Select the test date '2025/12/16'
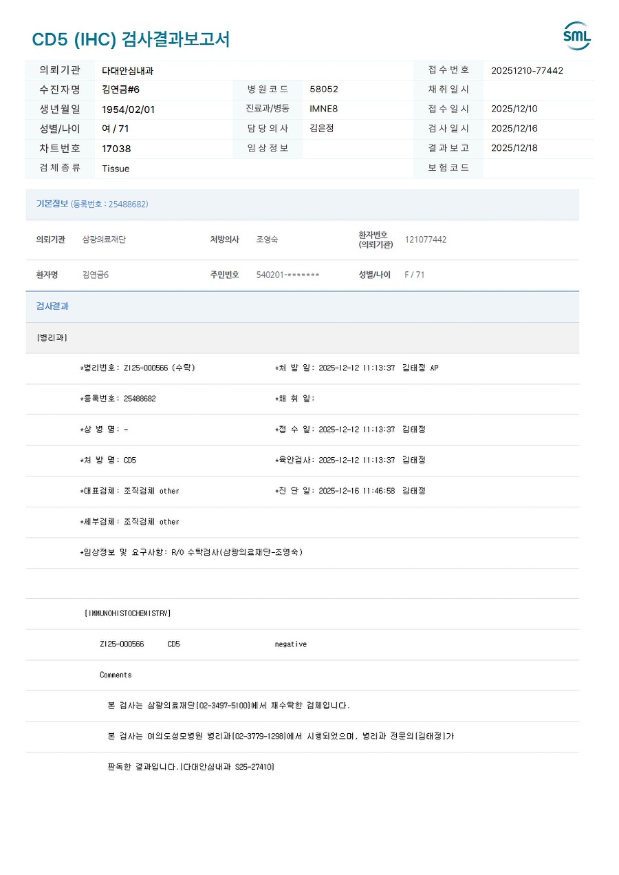This screenshot has width=619, height=875. tap(514, 128)
